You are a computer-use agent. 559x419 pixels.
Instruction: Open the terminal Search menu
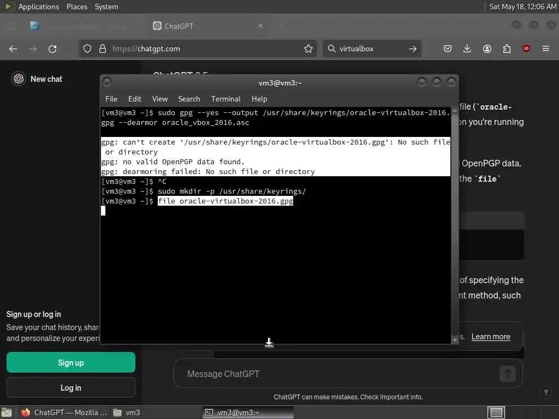pyautogui.click(x=189, y=99)
